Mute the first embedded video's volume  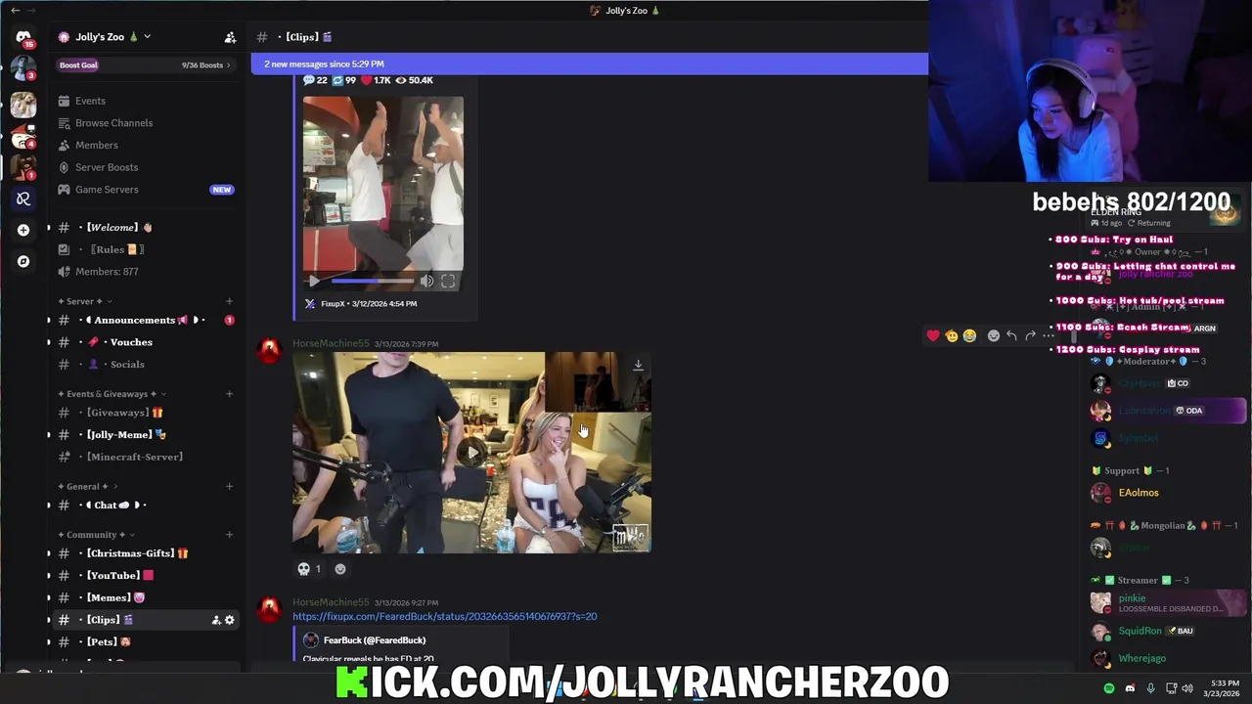[426, 281]
